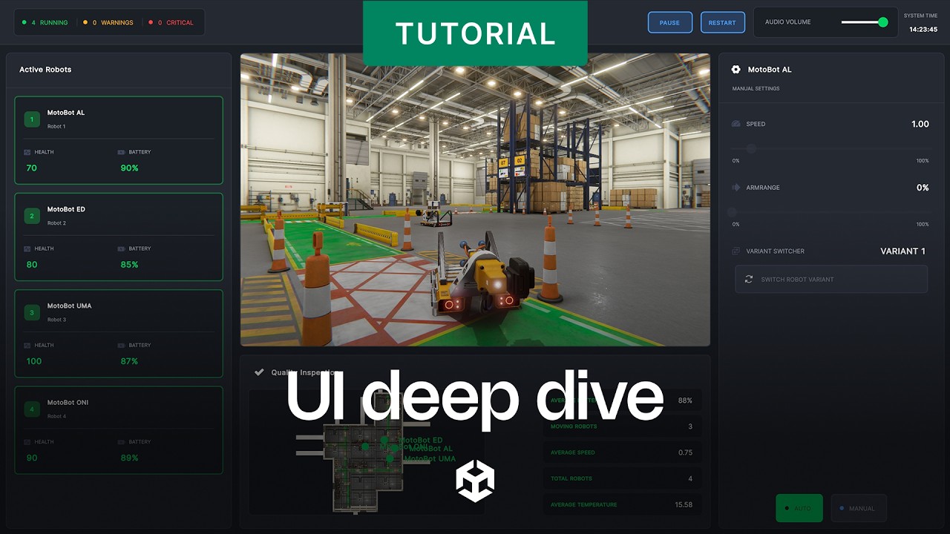Viewport: 950px width, 534px height.
Task: Switch to MANUAL control mode
Action: click(859, 508)
